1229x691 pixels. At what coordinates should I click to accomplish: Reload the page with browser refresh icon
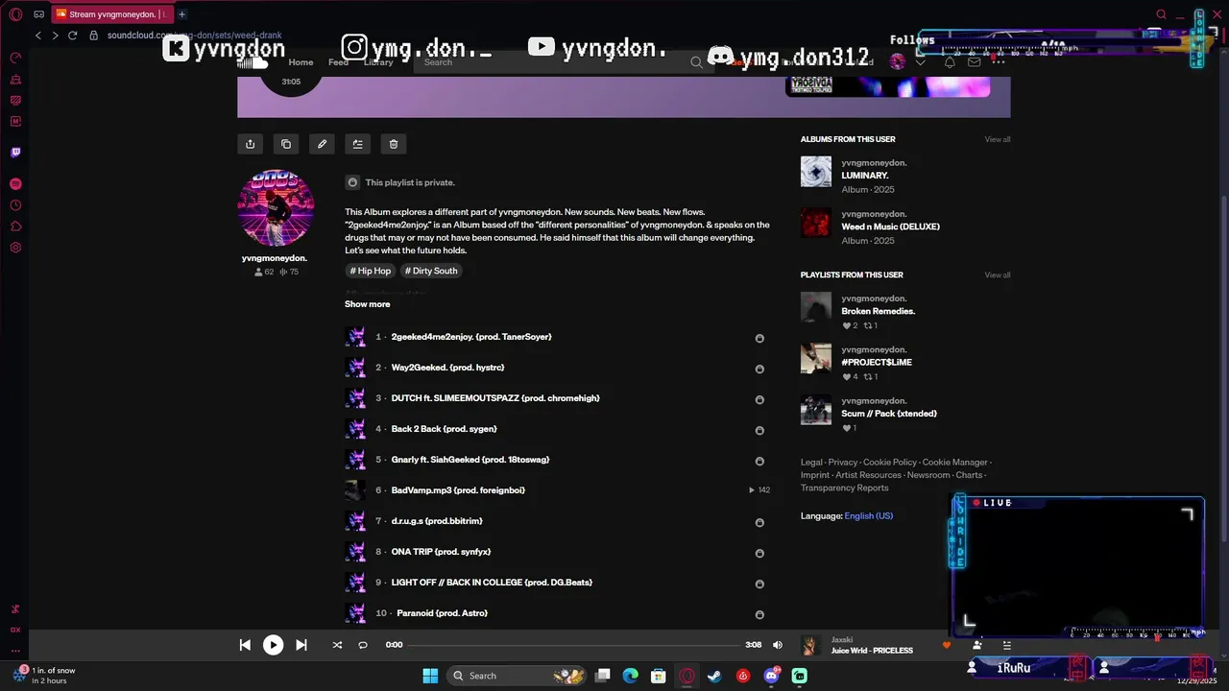(x=72, y=36)
